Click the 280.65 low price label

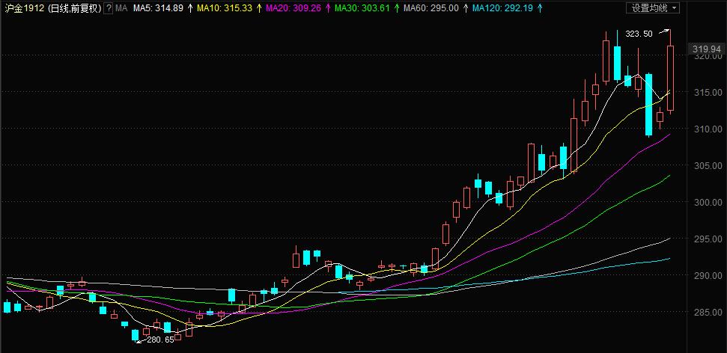tap(160, 340)
